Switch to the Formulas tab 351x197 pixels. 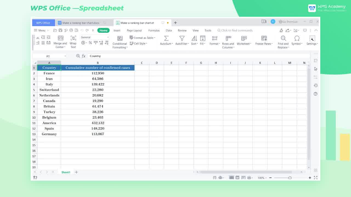coord(154,30)
